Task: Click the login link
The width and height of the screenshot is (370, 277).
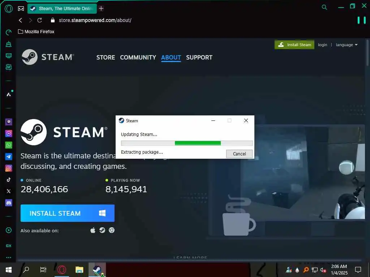Action: tap(322, 45)
